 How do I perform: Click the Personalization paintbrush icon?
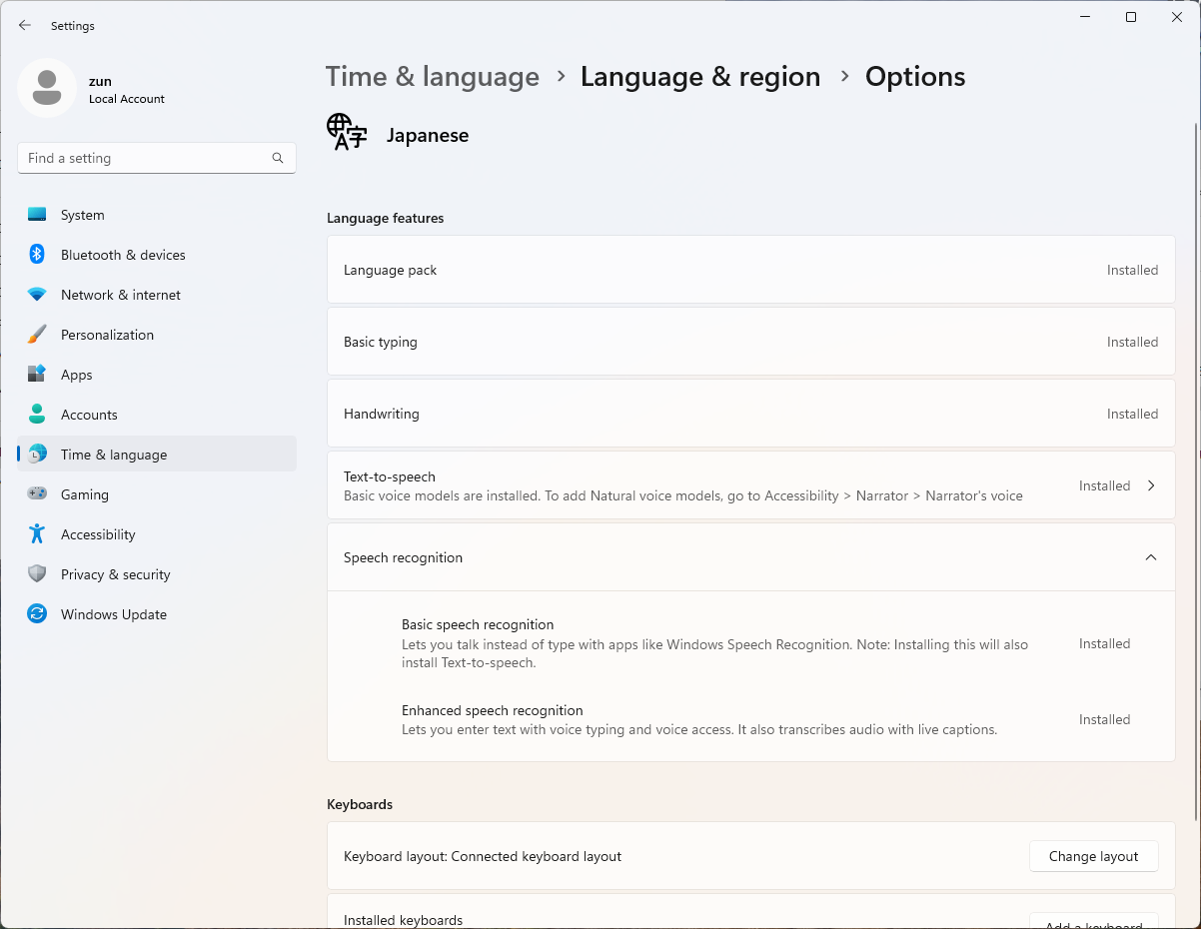coord(37,335)
